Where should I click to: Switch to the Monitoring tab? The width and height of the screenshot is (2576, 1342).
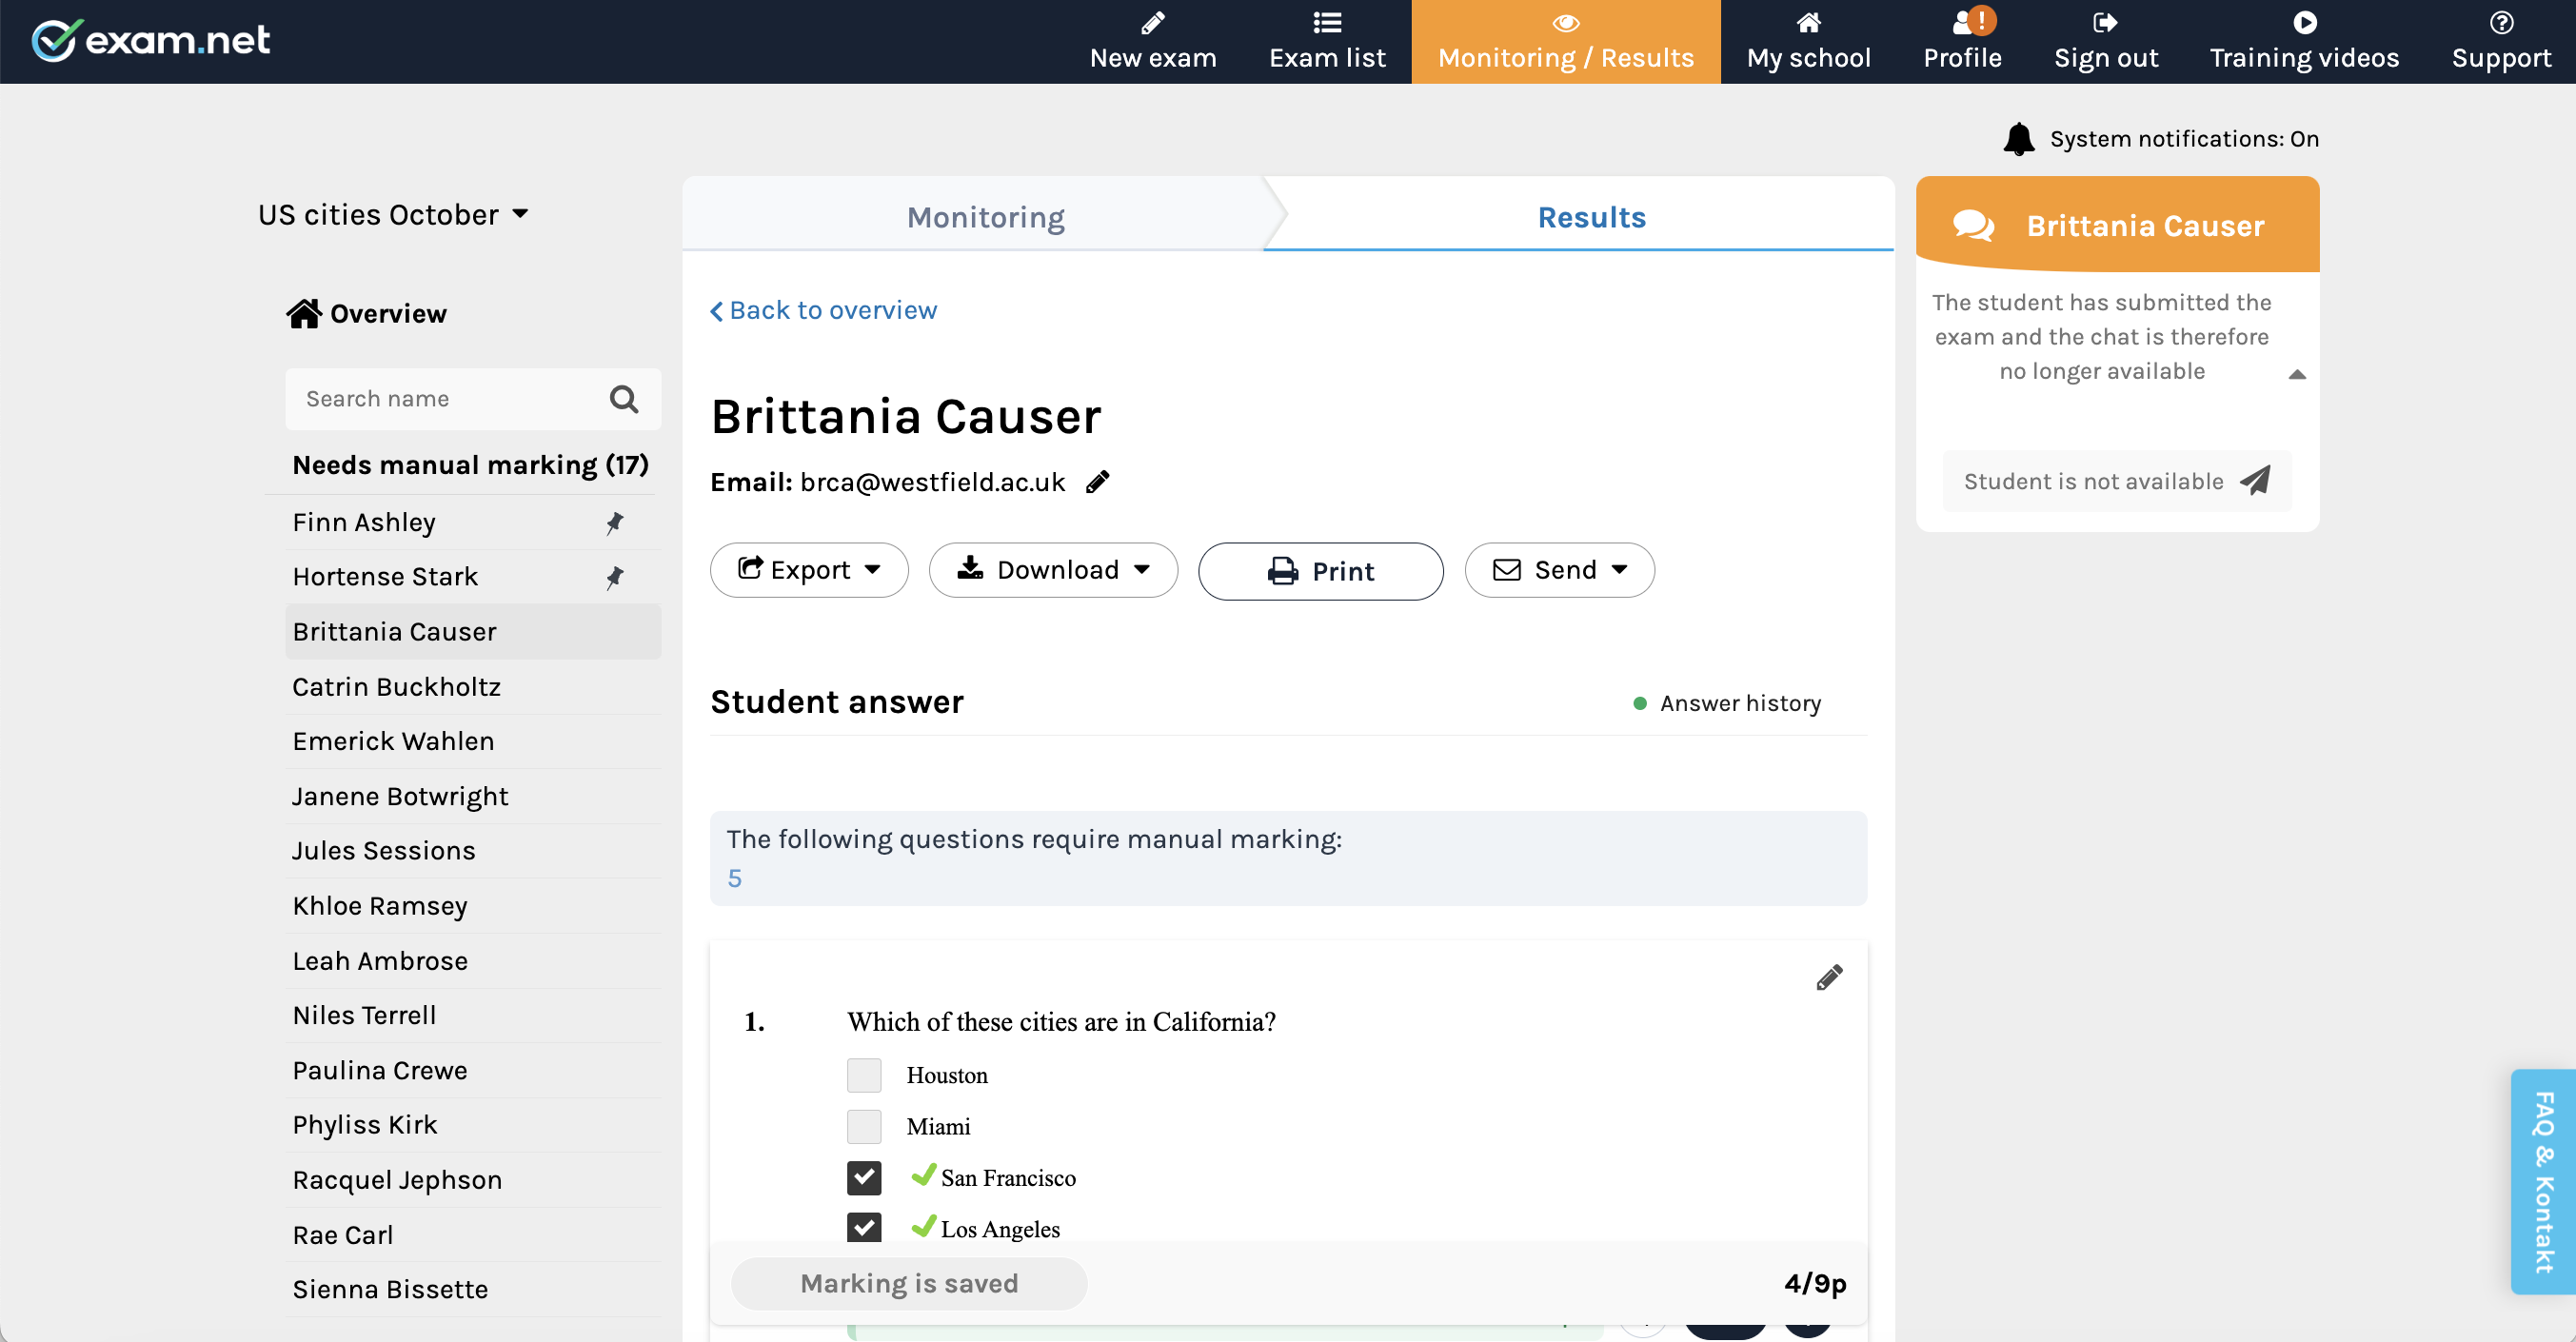[985, 217]
